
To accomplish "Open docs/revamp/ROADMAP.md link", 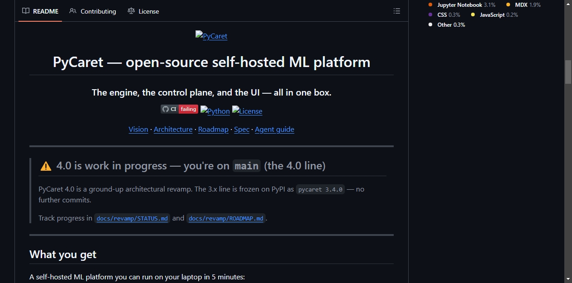I will click(226, 218).
